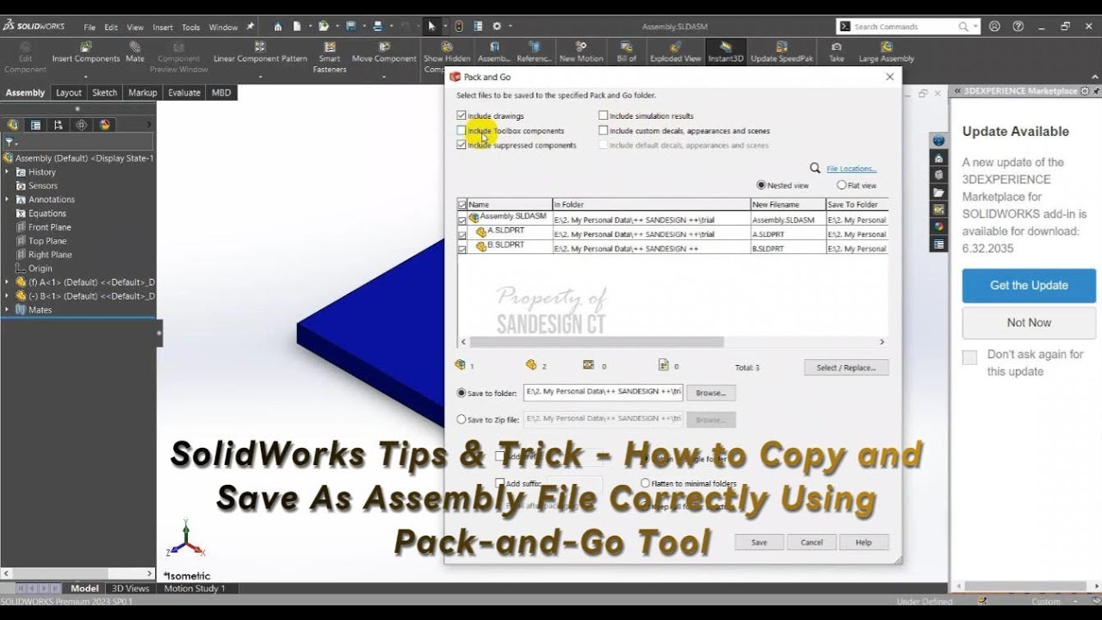Image resolution: width=1102 pixels, height=620 pixels.
Task: Click the Show Hidden Components icon
Action: (x=447, y=46)
